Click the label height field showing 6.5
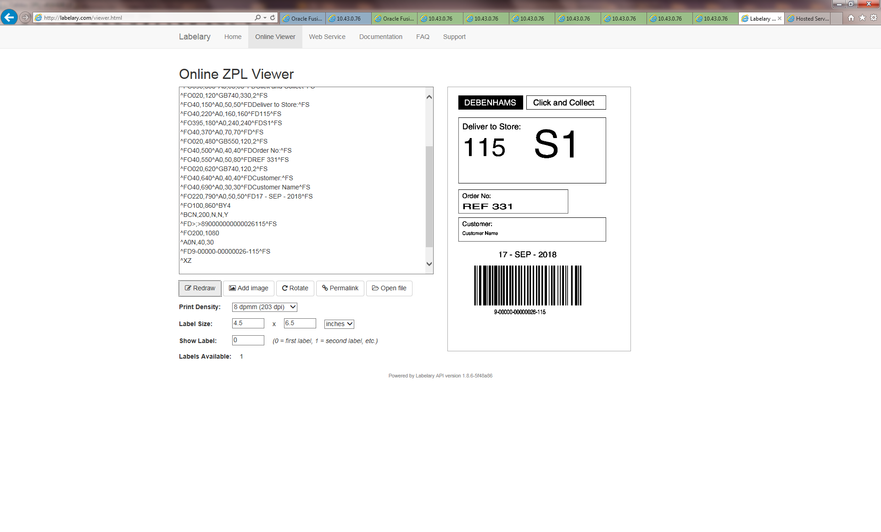Image resolution: width=881 pixels, height=532 pixels. (x=300, y=323)
